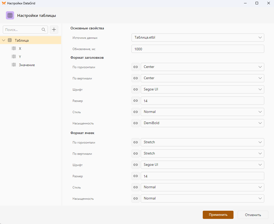
Task: Open the Источник данных dropdown
Action: point(198,38)
